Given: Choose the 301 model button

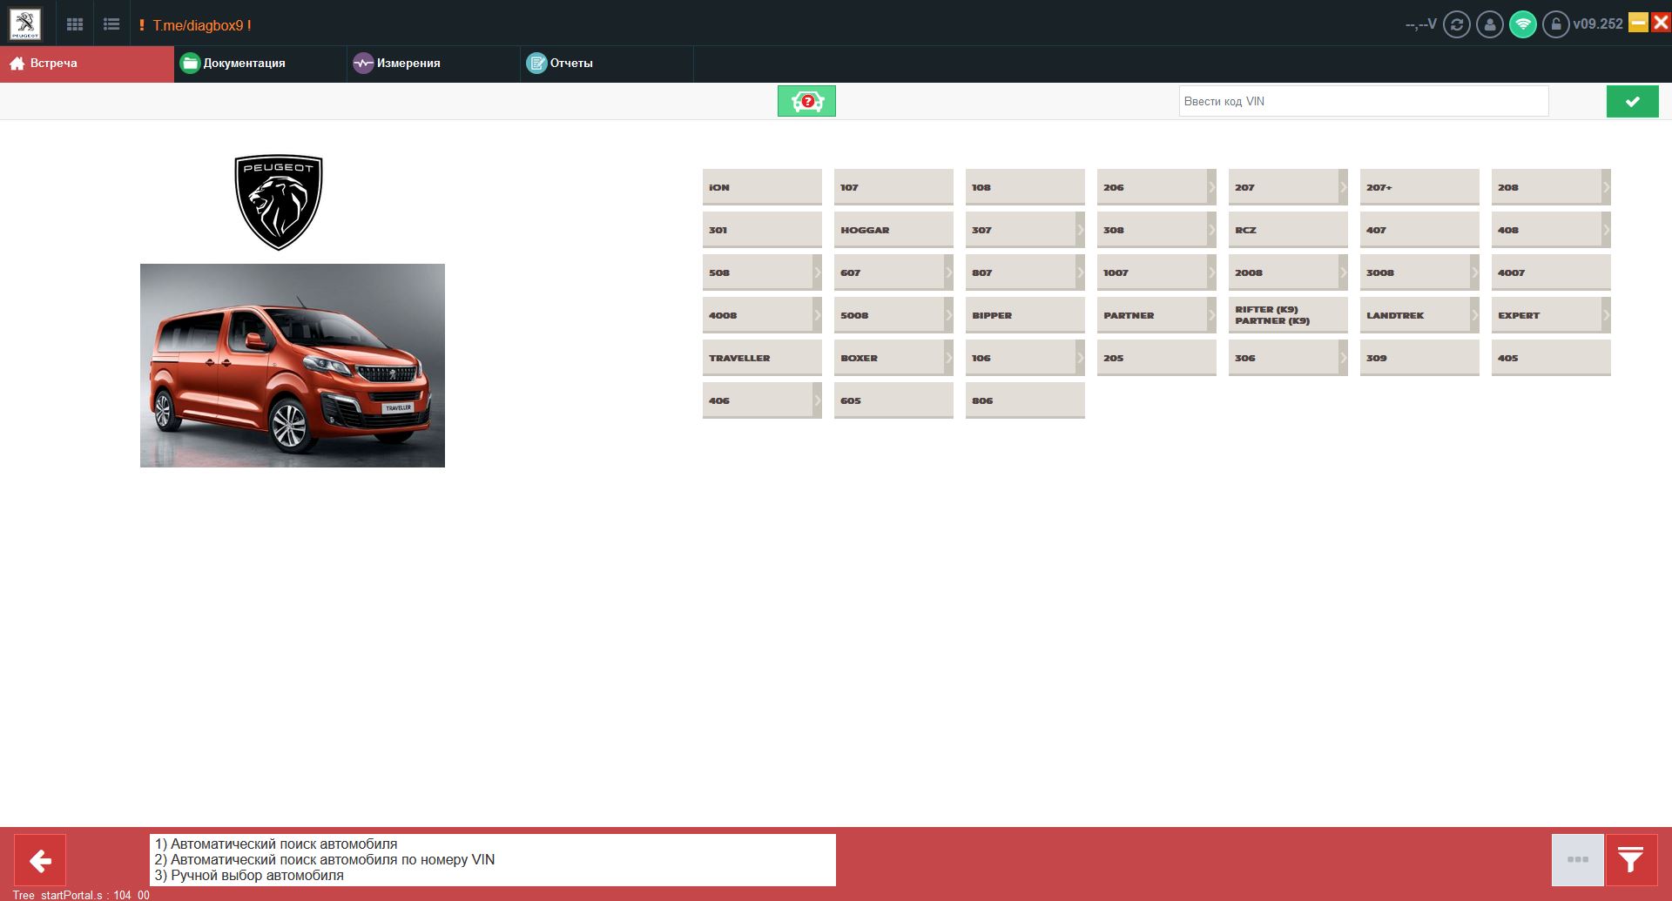Looking at the screenshot, I should click(762, 230).
